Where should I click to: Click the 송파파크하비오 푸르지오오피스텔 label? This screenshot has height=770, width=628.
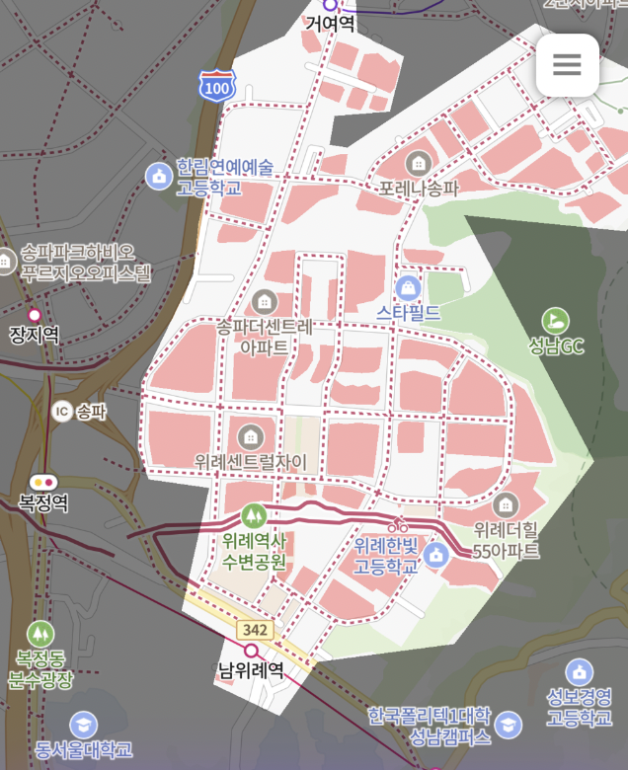pos(86,263)
